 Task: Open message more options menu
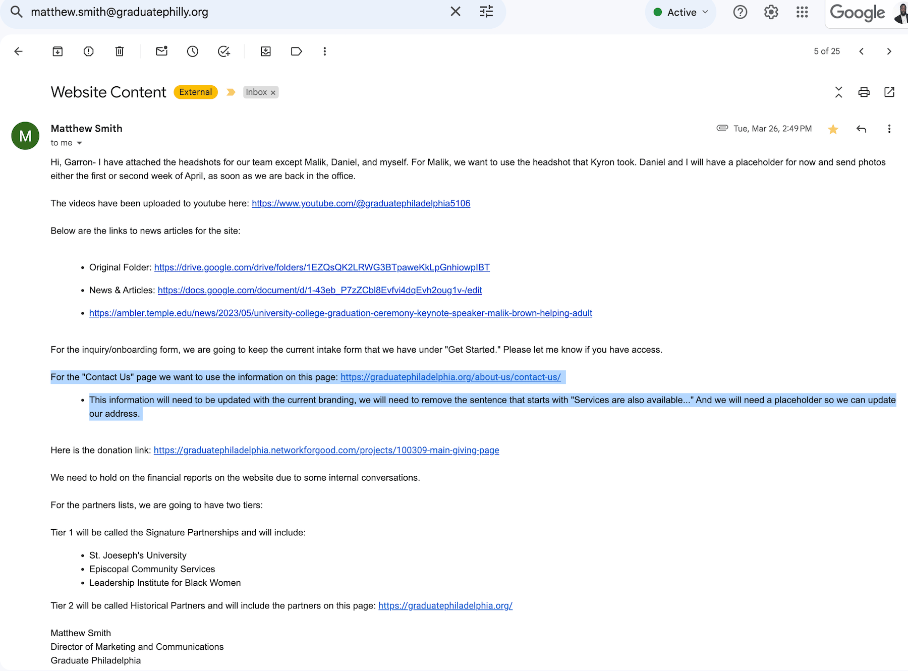tap(889, 129)
